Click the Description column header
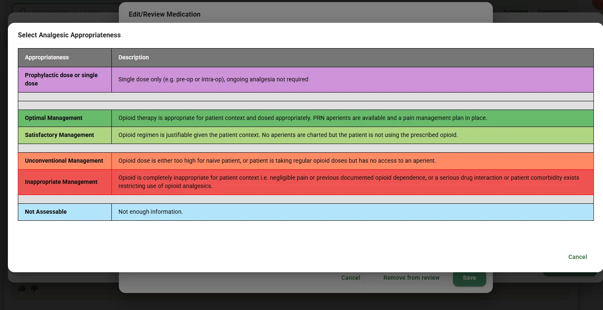The height and width of the screenshot is (310, 603). click(133, 57)
